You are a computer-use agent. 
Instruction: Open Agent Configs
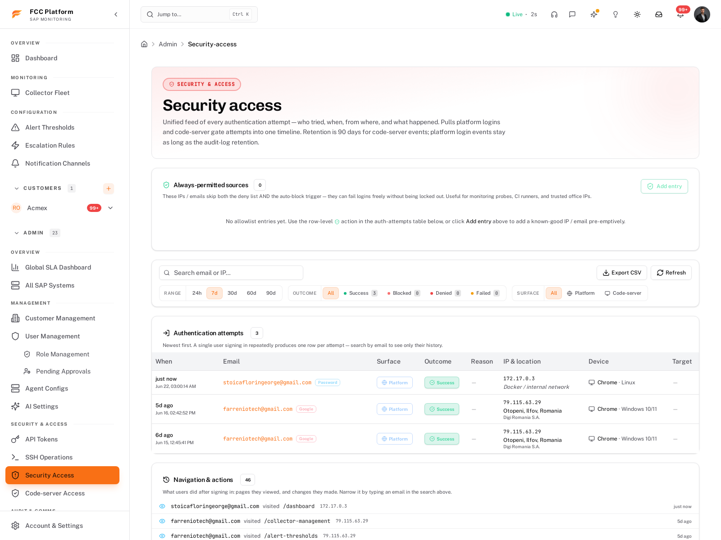click(x=62, y=388)
